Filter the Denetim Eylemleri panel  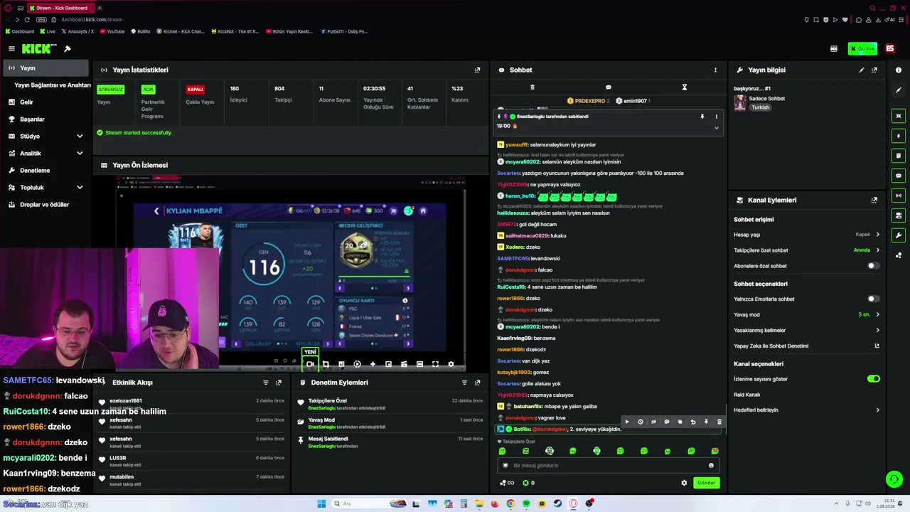[464, 383]
